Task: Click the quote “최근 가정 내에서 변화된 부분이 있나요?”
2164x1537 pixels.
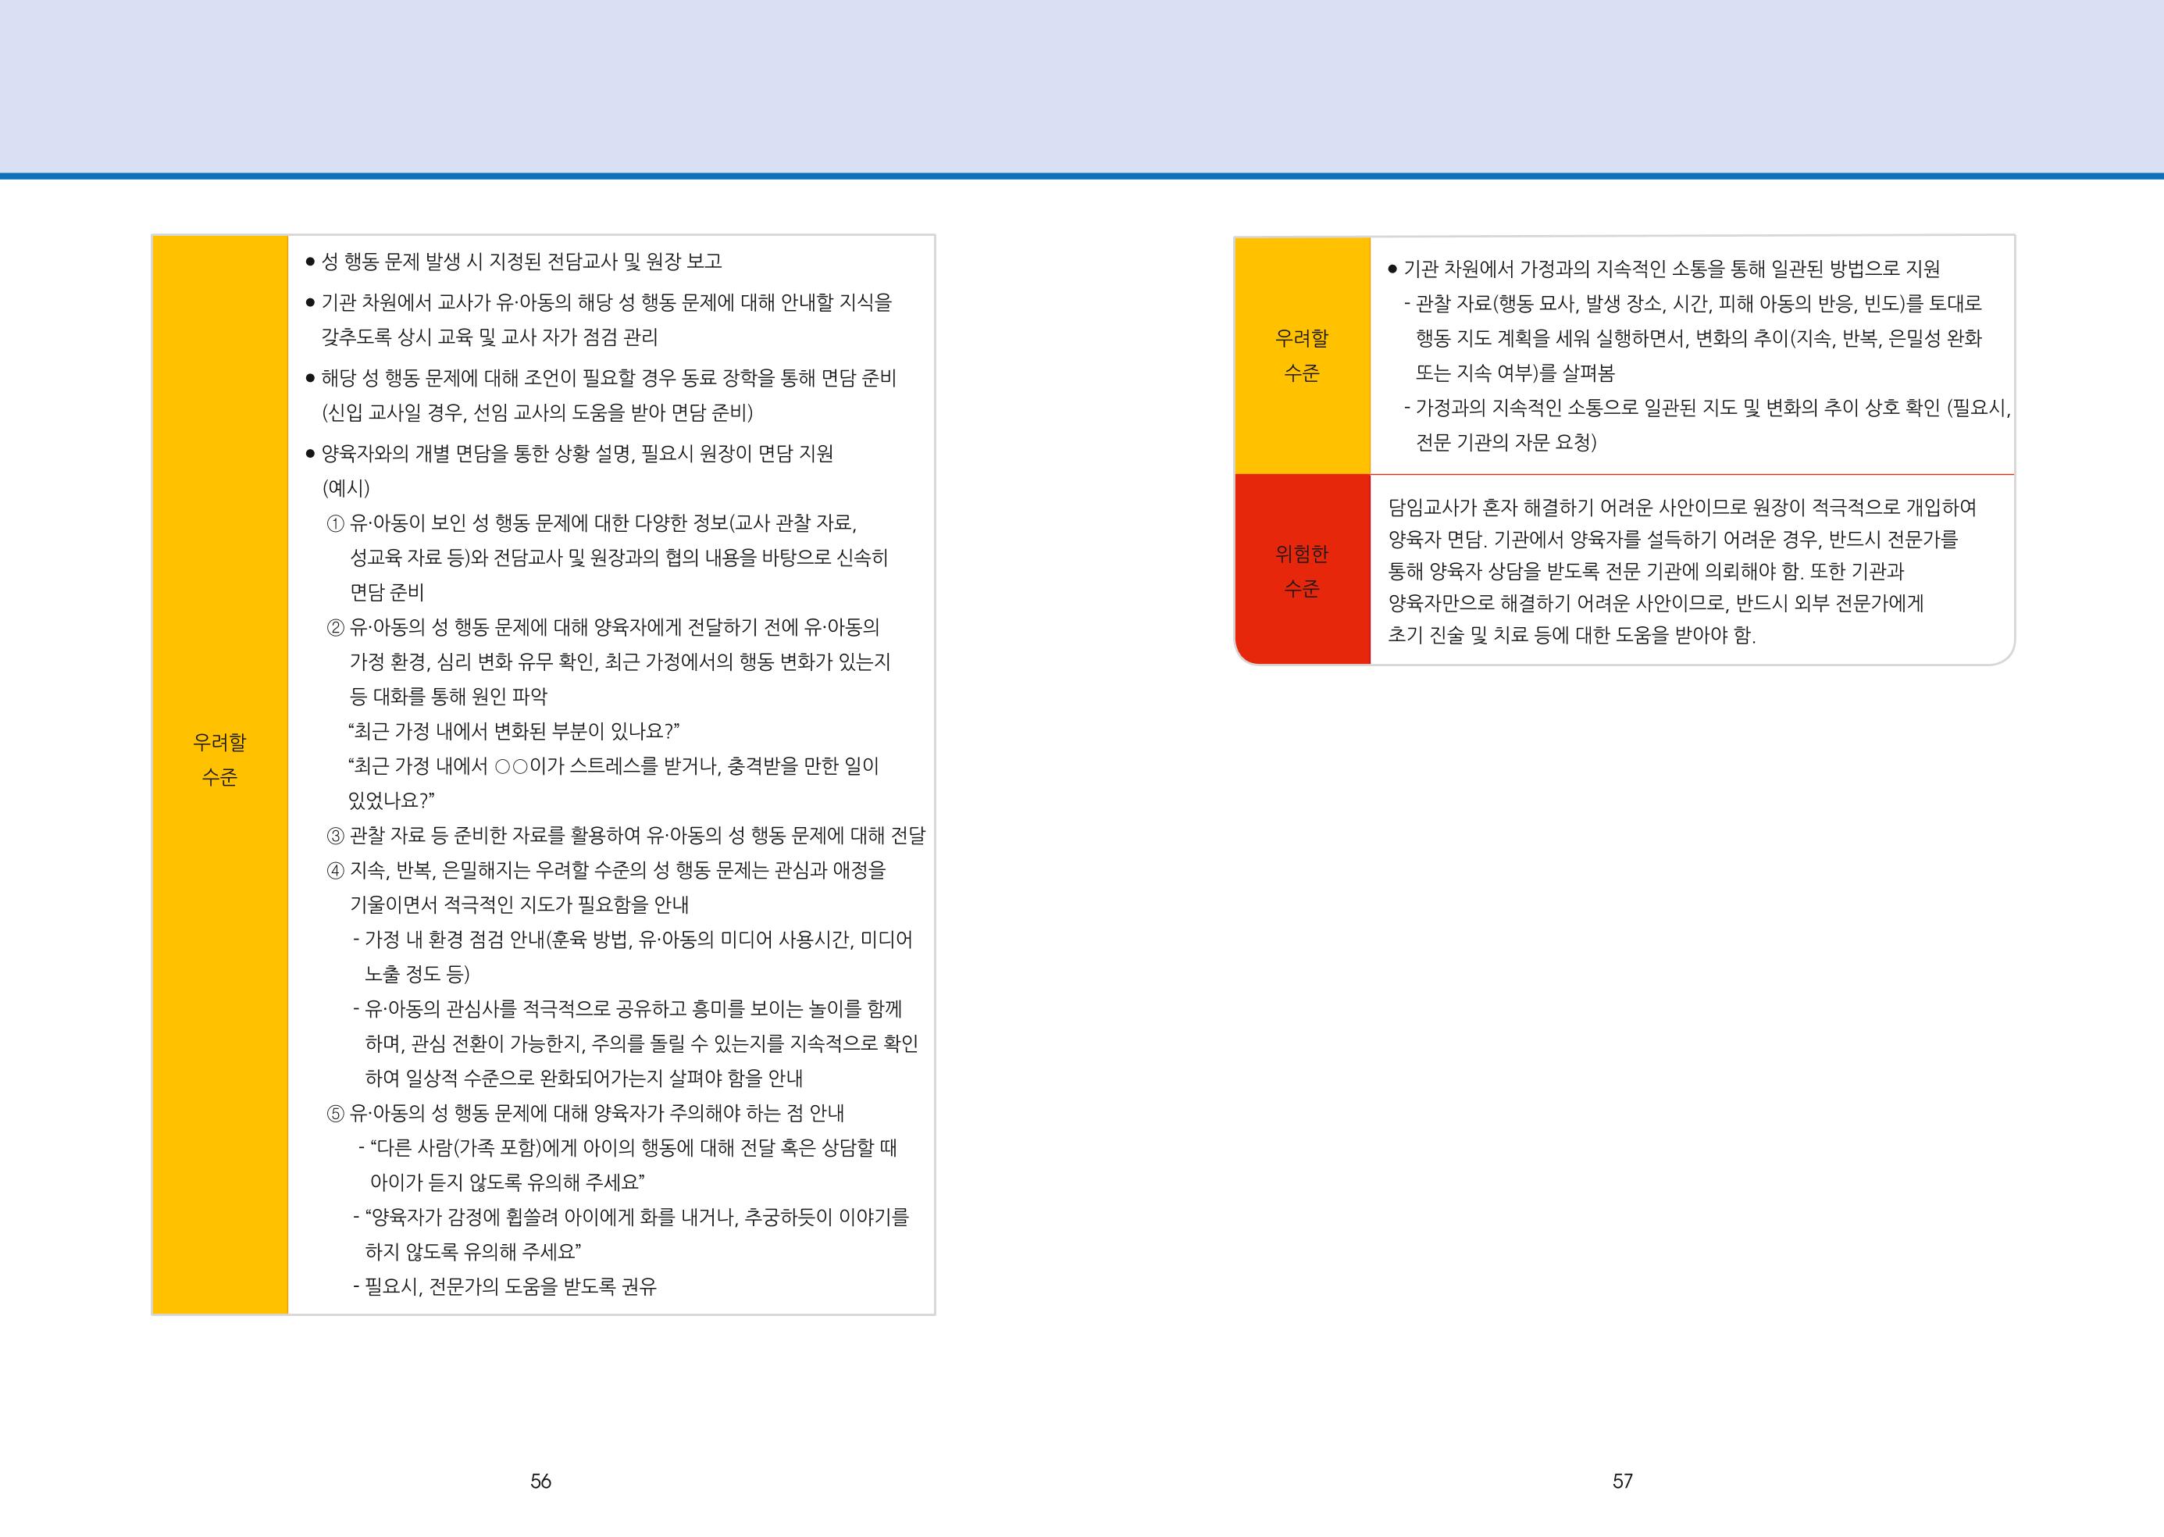Action: (x=514, y=732)
